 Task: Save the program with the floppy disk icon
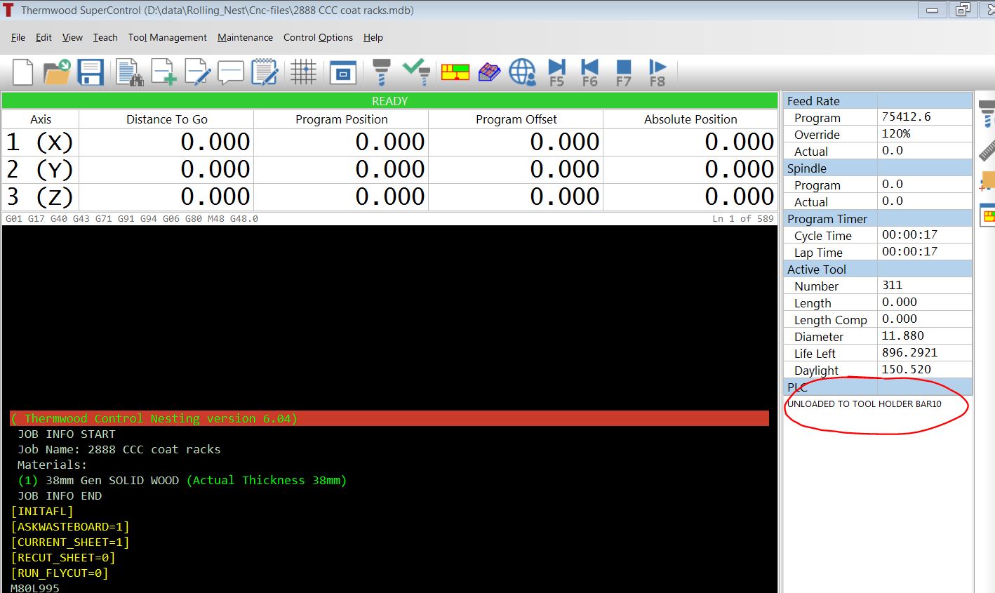pyautogui.click(x=91, y=72)
